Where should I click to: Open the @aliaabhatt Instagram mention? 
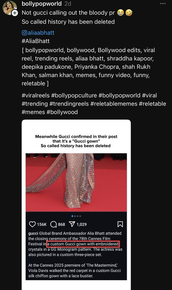[38, 33]
